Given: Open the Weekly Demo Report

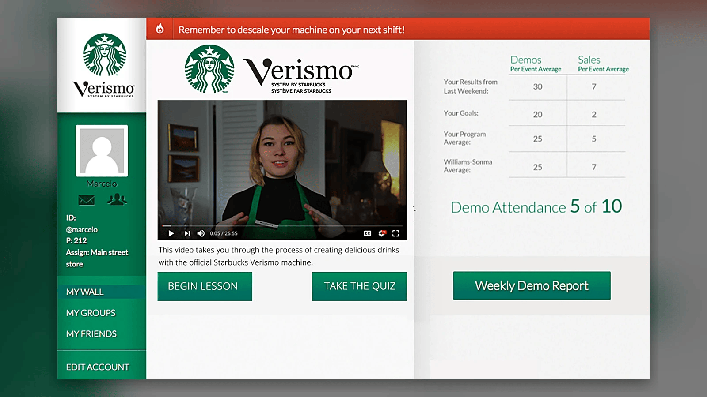Looking at the screenshot, I should coord(532,286).
